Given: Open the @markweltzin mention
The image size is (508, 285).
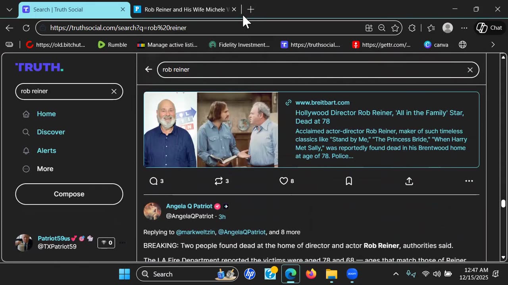Looking at the screenshot, I should [195, 232].
